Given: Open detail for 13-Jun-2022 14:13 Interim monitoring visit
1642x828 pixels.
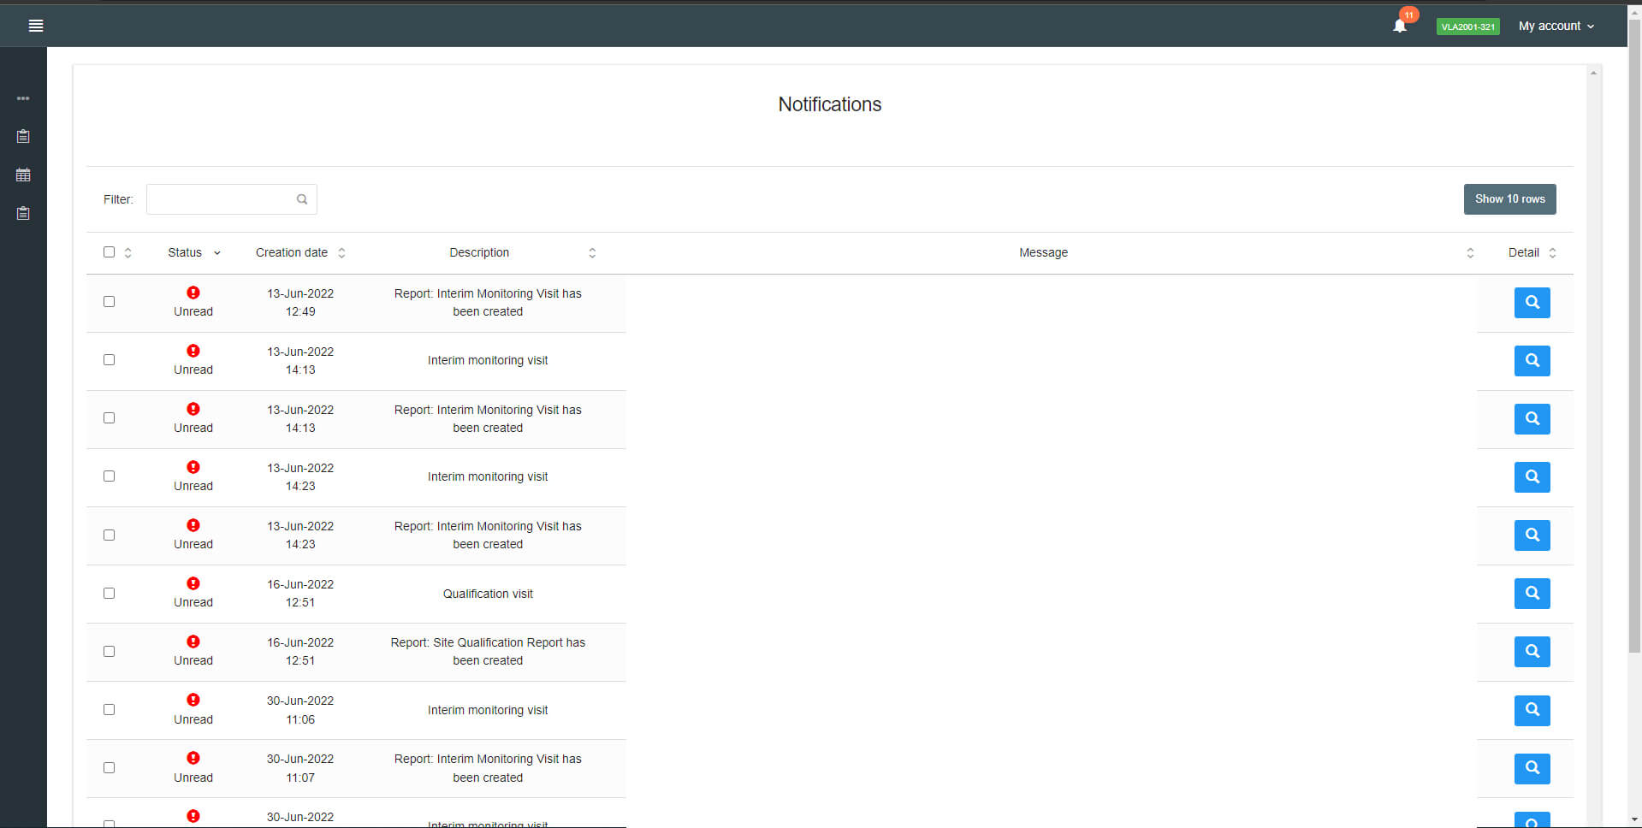Looking at the screenshot, I should [x=1532, y=361].
